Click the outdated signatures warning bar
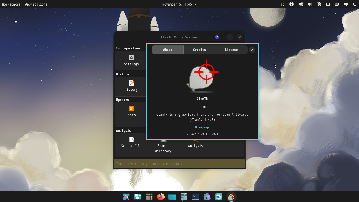This screenshot has height=202, width=359. point(179,164)
